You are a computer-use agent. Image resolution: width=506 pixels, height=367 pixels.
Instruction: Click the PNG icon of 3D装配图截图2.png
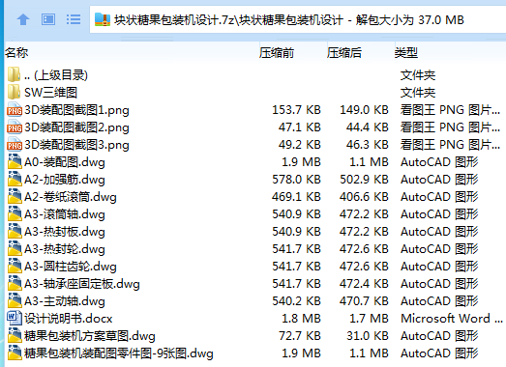pos(15,127)
